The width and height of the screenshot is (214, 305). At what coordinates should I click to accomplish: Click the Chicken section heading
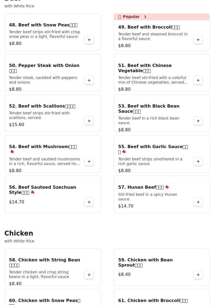tap(19, 233)
